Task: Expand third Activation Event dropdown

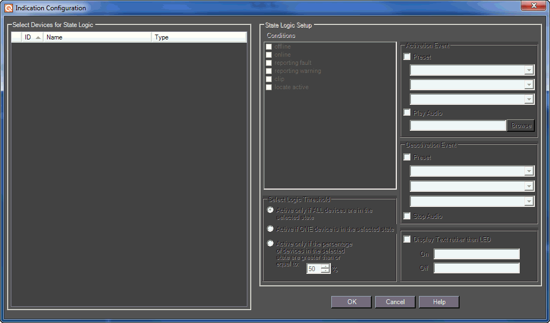Action: pyautogui.click(x=529, y=99)
